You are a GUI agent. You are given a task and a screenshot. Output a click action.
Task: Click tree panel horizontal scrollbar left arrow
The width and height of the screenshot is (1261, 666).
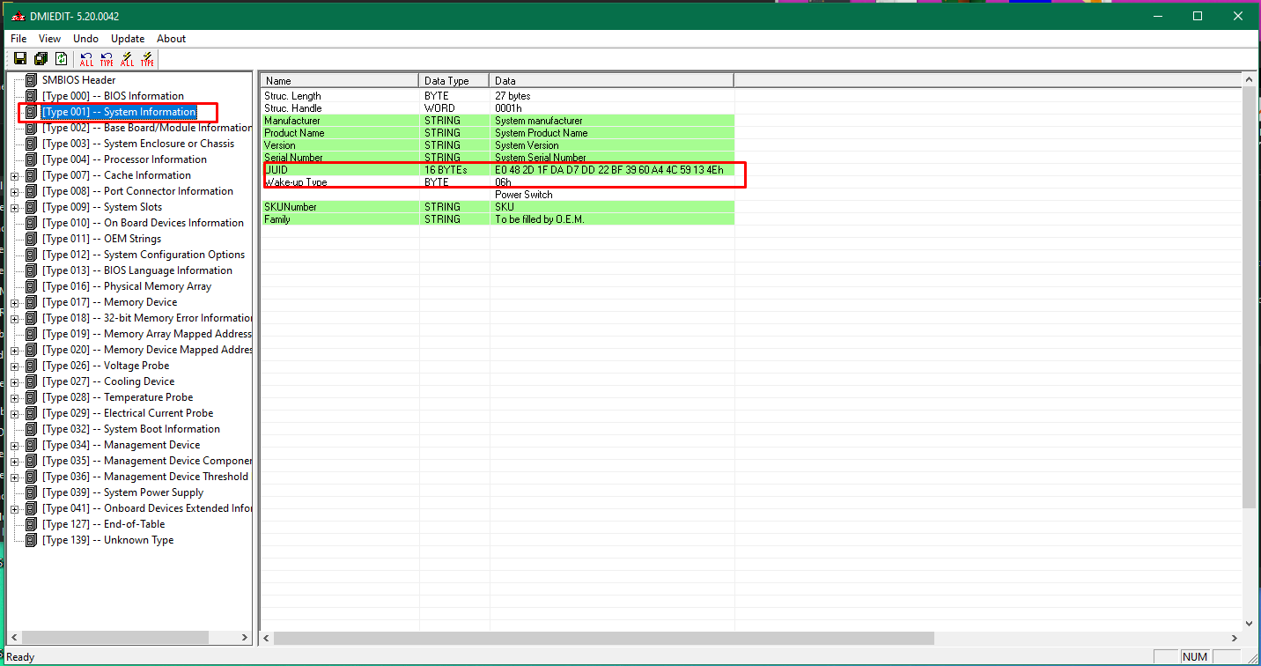(14, 638)
